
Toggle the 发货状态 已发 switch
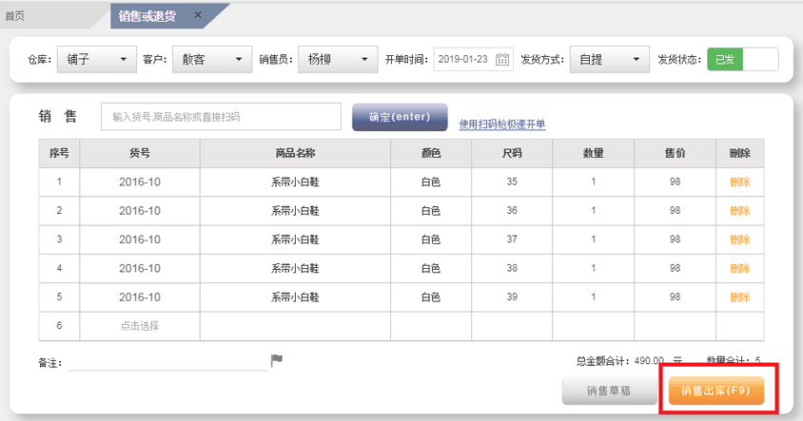742,59
